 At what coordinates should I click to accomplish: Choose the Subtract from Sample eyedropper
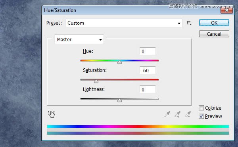tap(188, 114)
